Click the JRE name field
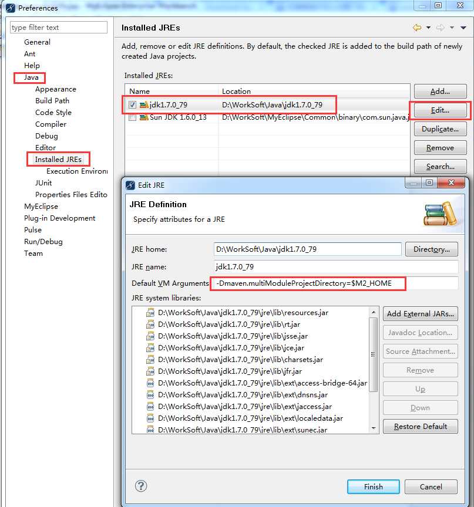The width and height of the screenshot is (474, 507). pos(336,267)
